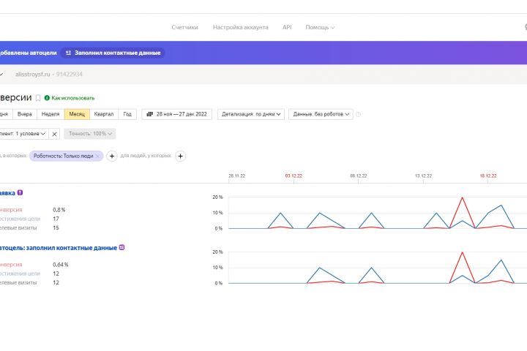Image resolution: width=527 pixels, height=351 pixels.
Task: Open the 'Помощь' menu
Action: (320, 27)
